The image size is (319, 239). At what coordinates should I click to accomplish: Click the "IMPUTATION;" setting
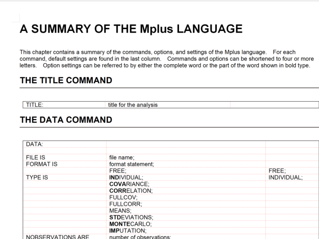pyautogui.click(x=128, y=230)
